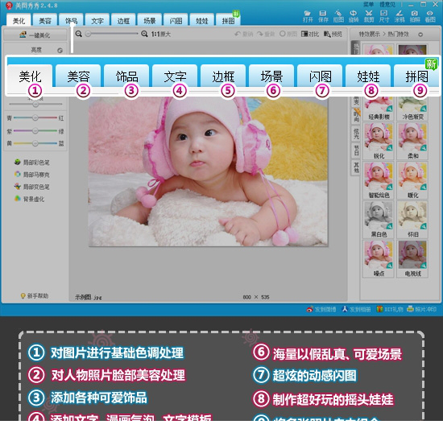Open the 预览 preview
443x437 pixels.
pyautogui.click(x=333, y=34)
